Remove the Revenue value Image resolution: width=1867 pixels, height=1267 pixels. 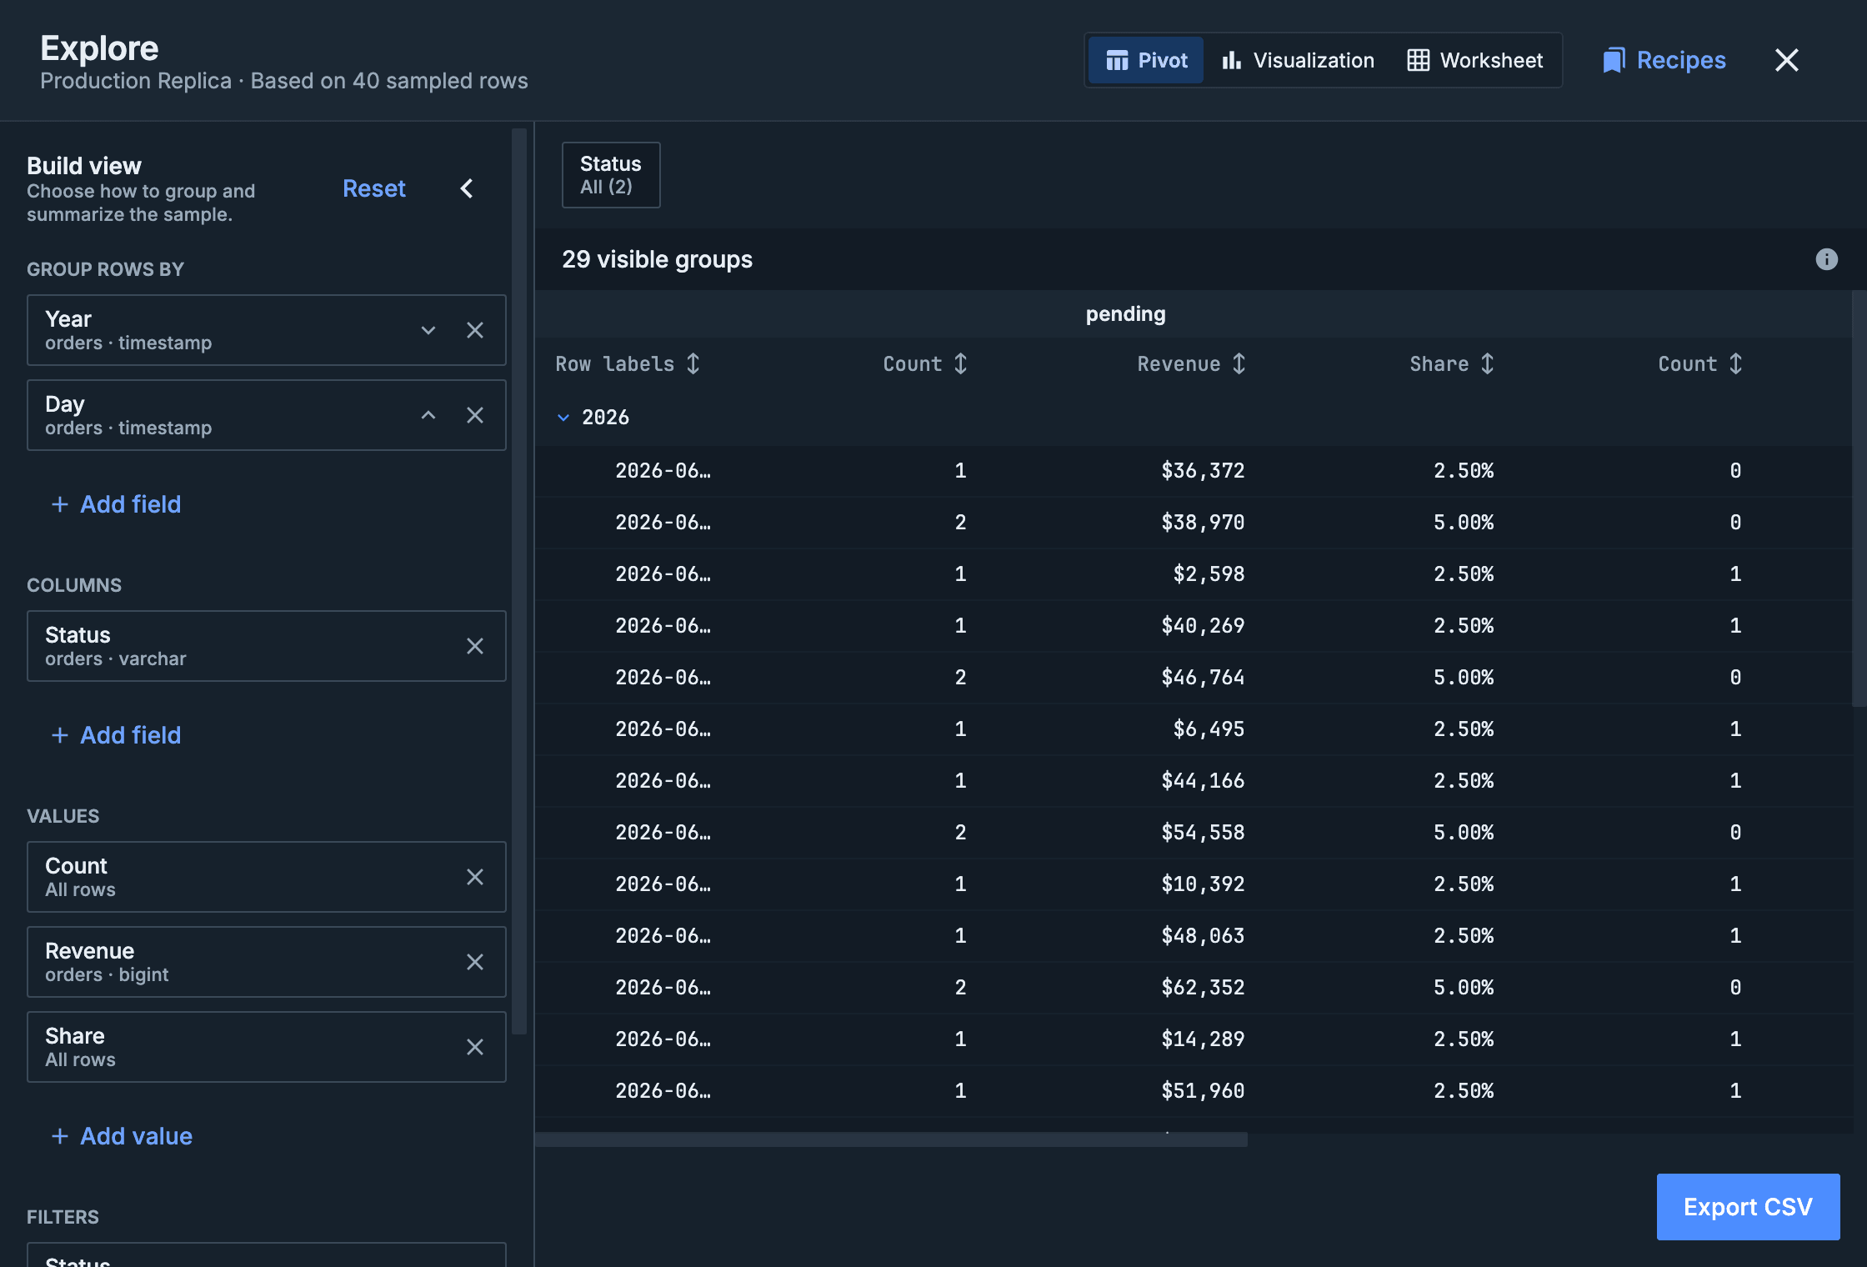click(x=475, y=962)
